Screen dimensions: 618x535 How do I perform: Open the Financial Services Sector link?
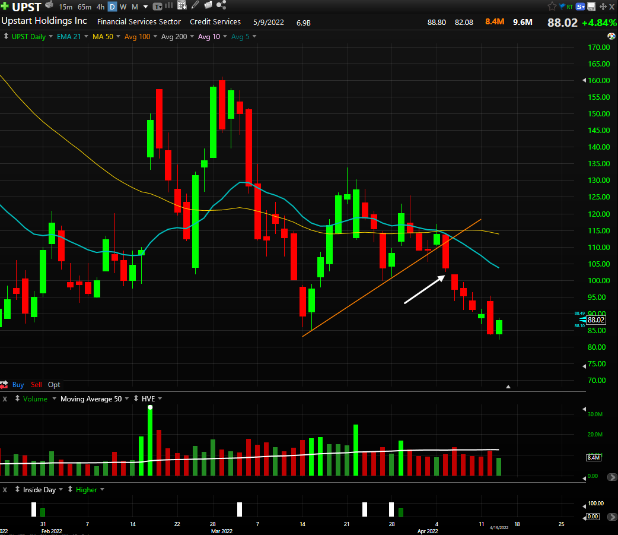139,22
